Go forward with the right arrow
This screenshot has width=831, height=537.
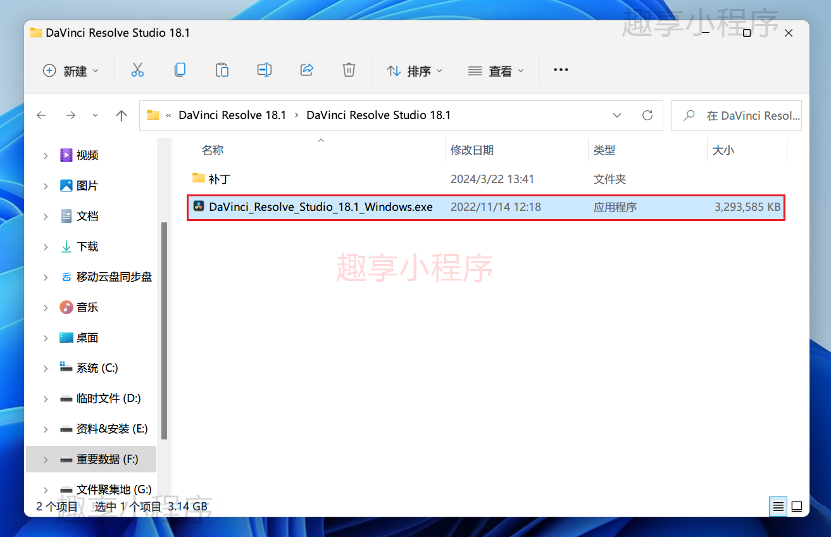71,115
